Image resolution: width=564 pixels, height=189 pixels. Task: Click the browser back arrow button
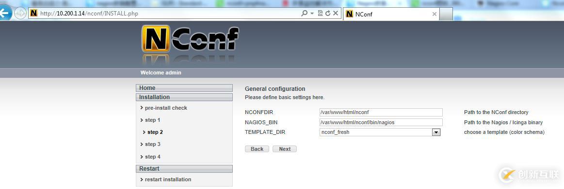[5, 13]
